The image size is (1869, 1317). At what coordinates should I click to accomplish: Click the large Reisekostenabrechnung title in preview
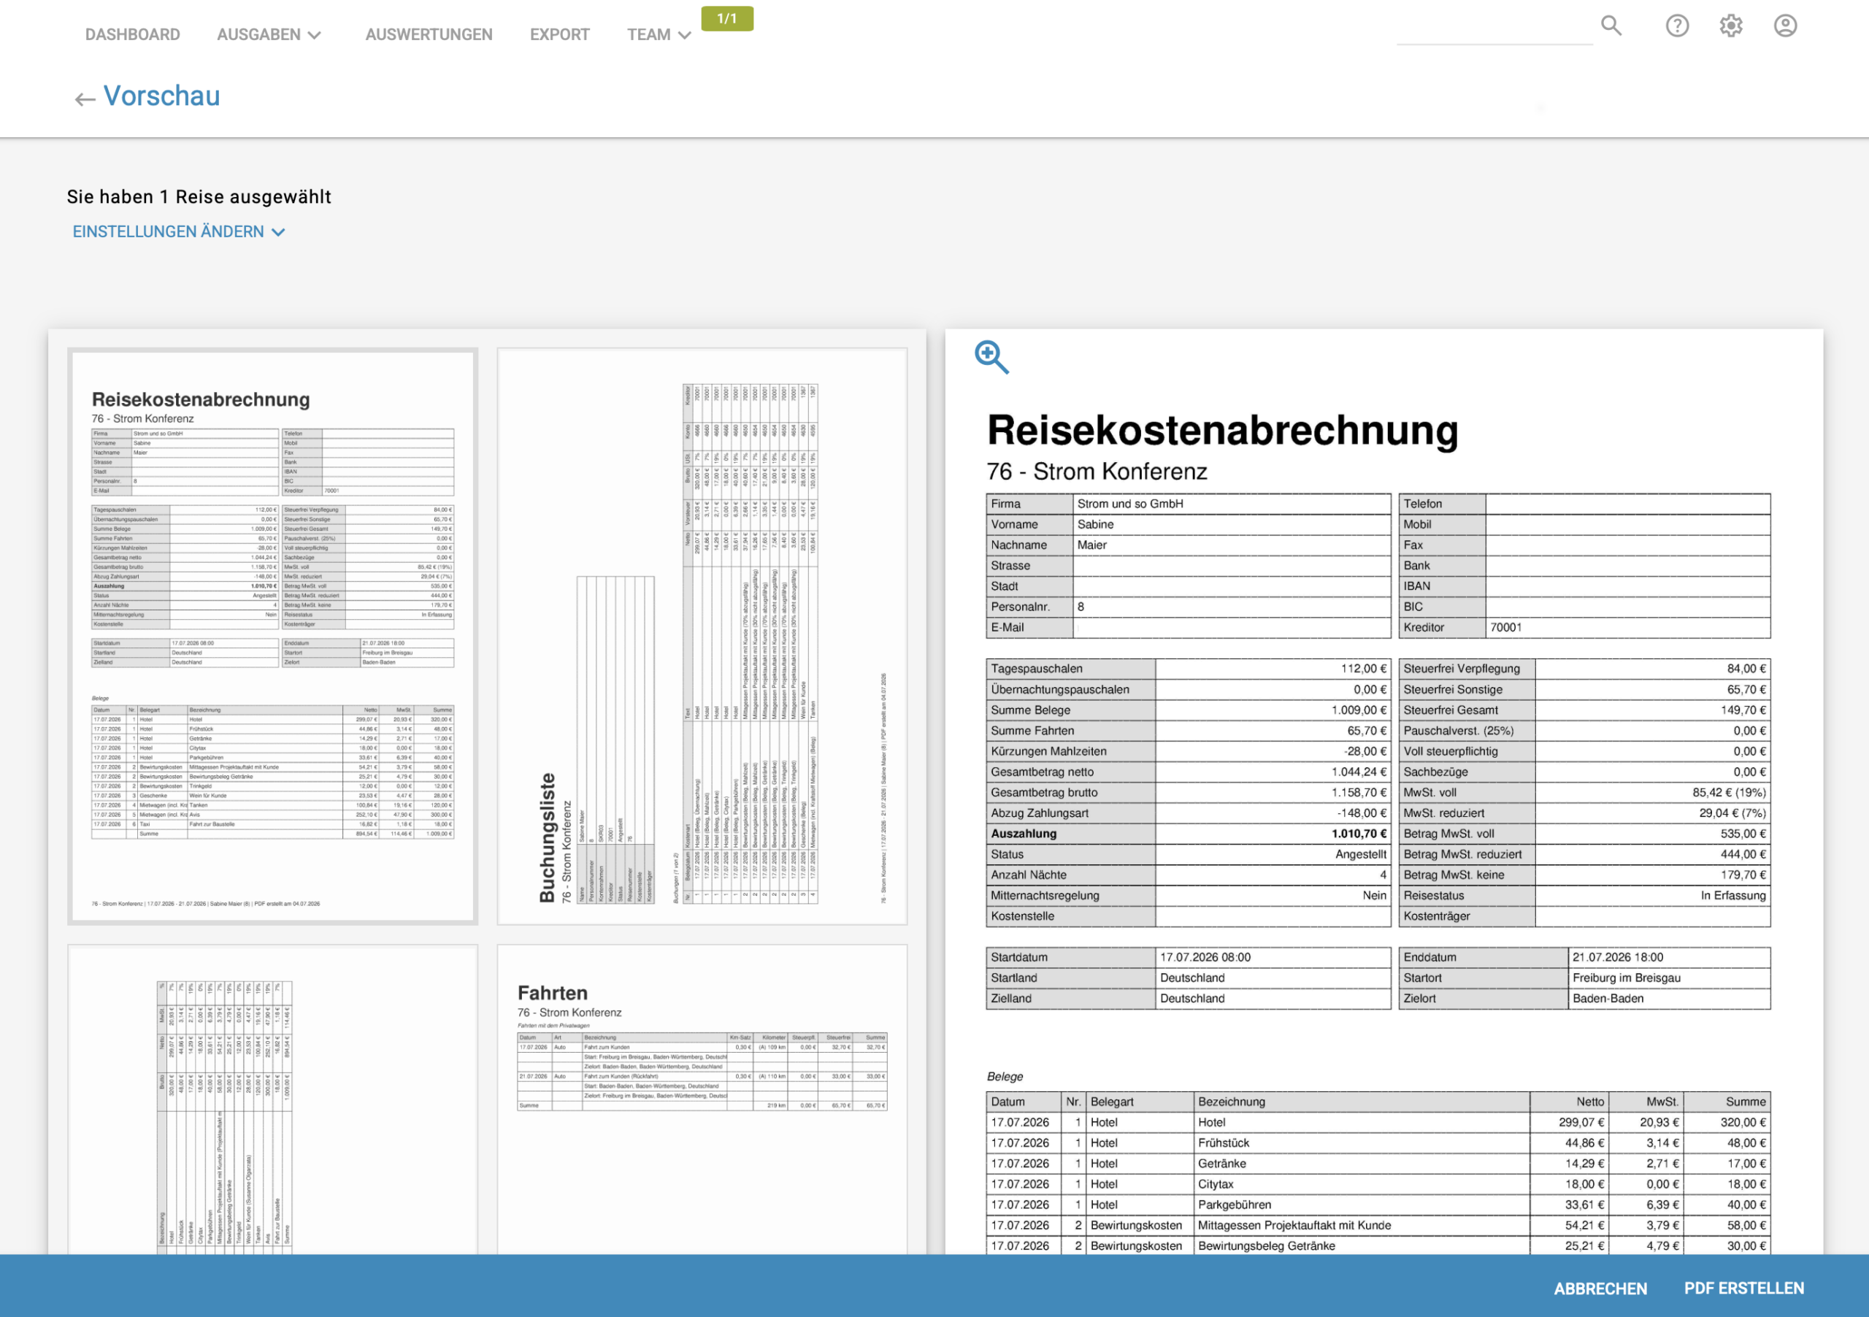pos(1223,430)
